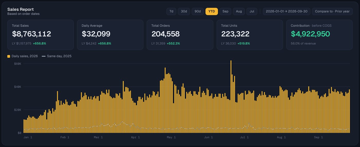Click the Contribution value $4,922,950
Viewport: 360px width, 147px height.
310,34
